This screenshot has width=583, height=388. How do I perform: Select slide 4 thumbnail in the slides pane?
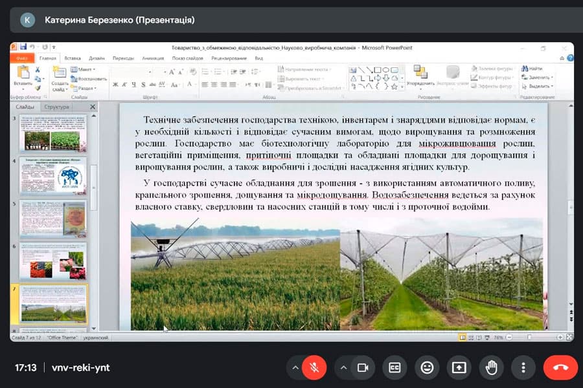(54, 176)
